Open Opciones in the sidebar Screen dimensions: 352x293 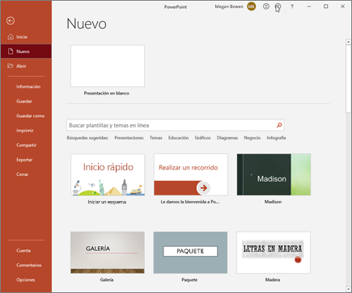(x=26, y=280)
